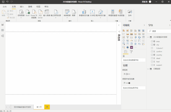This screenshot has height=112, width=171.
Task: Expand the filters pane arrow
Action: tap(119, 25)
